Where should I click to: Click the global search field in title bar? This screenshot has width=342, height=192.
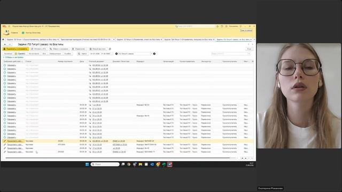tap(195, 26)
